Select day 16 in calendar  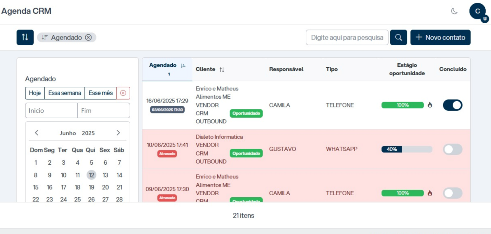click(49, 187)
